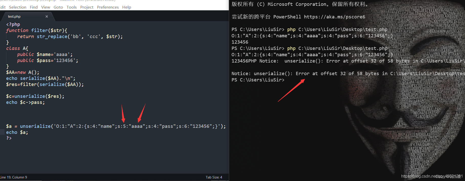Image resolution: width=465 pixels, height=181 pixels.
Task: Place cursor on the <?php opening tag
Action: [x=13, y=24]
